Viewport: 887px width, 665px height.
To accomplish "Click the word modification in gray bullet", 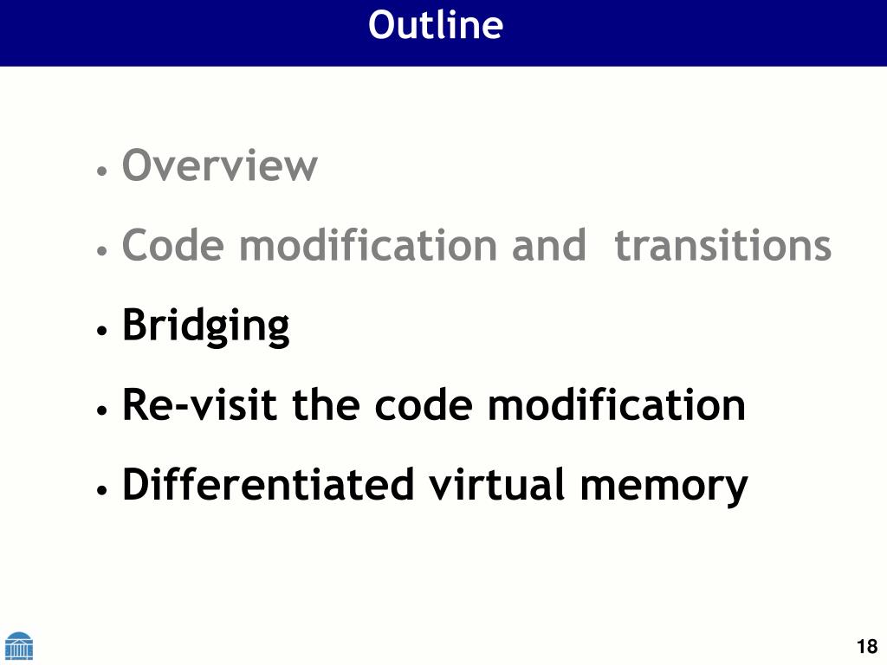I will [x=367, y=245].
